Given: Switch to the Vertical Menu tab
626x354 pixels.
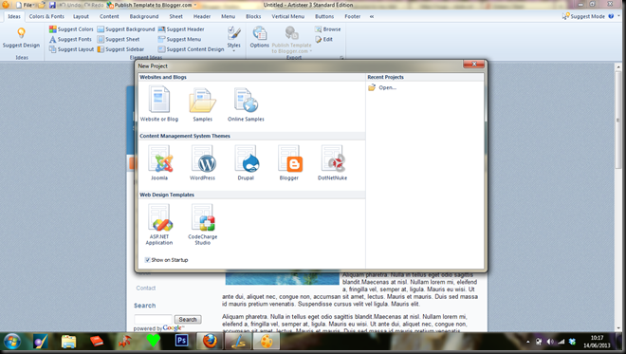Looking at the screenshot, I should (x=287, y=16).
